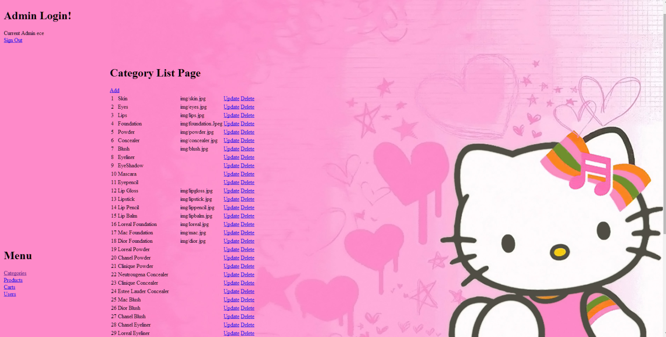Update the Chanel Eyeliner category

pyautogui.click(x=231, y=325)
